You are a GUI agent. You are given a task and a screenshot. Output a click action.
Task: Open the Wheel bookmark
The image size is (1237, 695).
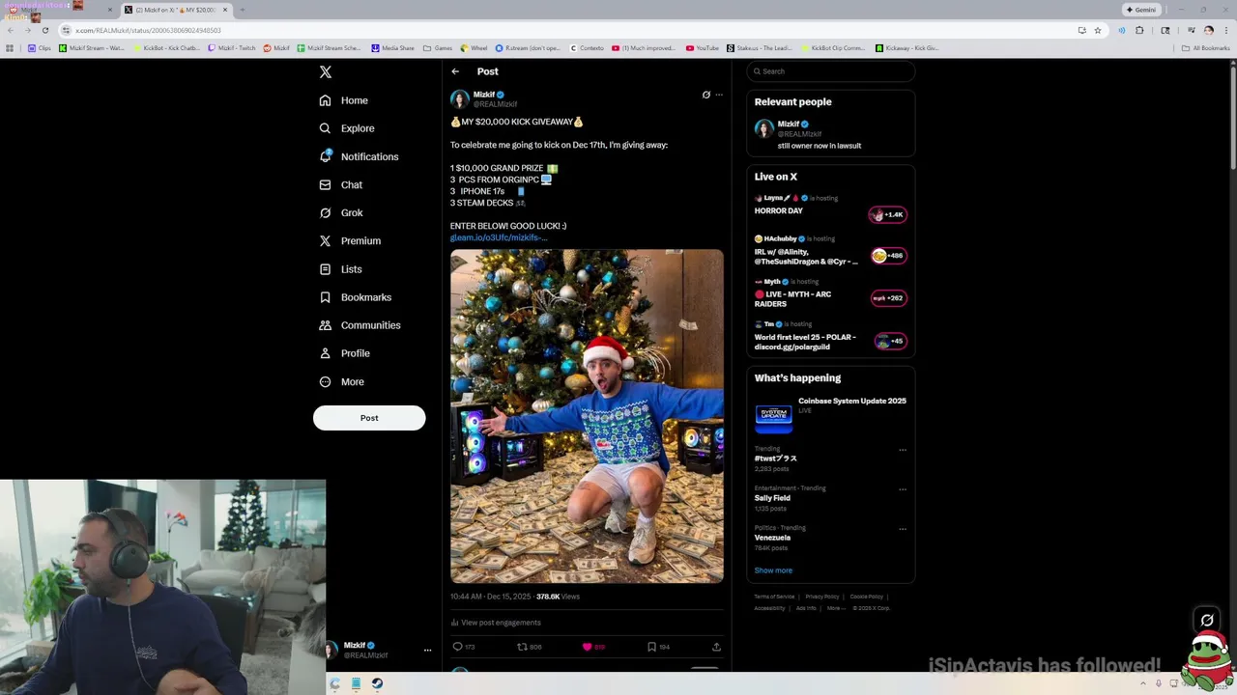[x=474, y=48]
